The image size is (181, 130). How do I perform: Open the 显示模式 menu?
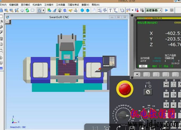click(25, 5)
